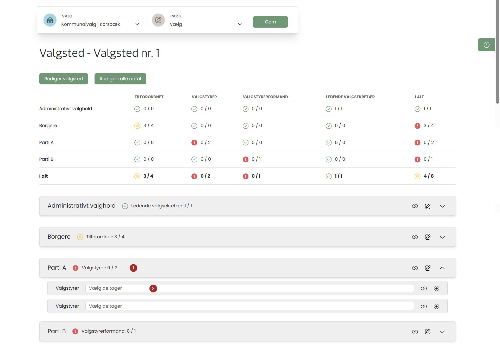
Task: Click the link icon on second Valgstyrer row
Action: coord(424,306)
